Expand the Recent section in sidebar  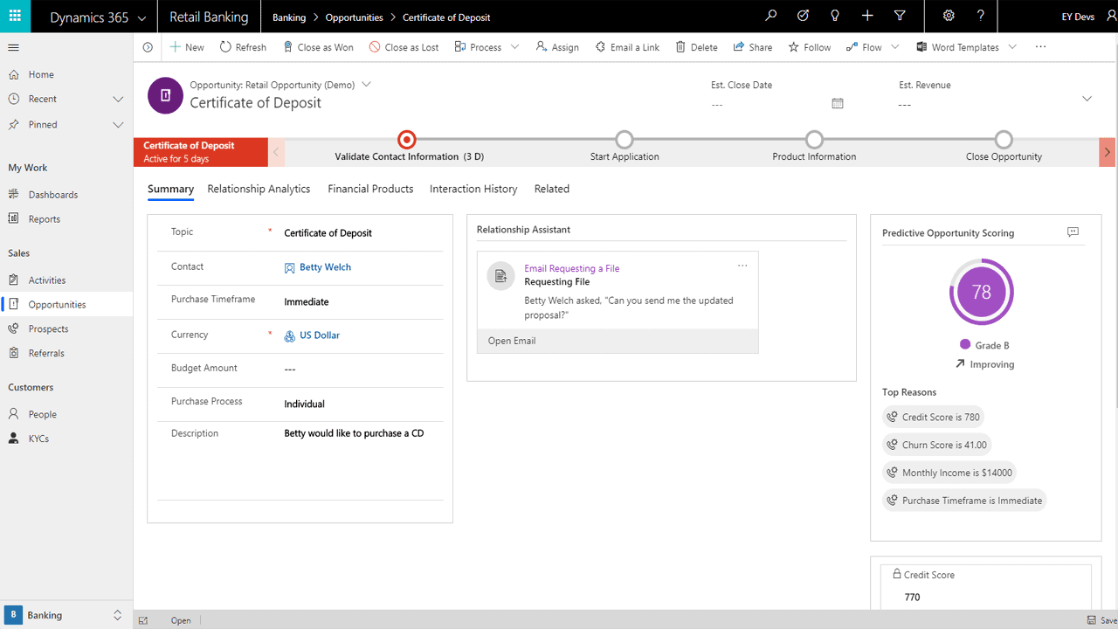[x=118, y=100]
